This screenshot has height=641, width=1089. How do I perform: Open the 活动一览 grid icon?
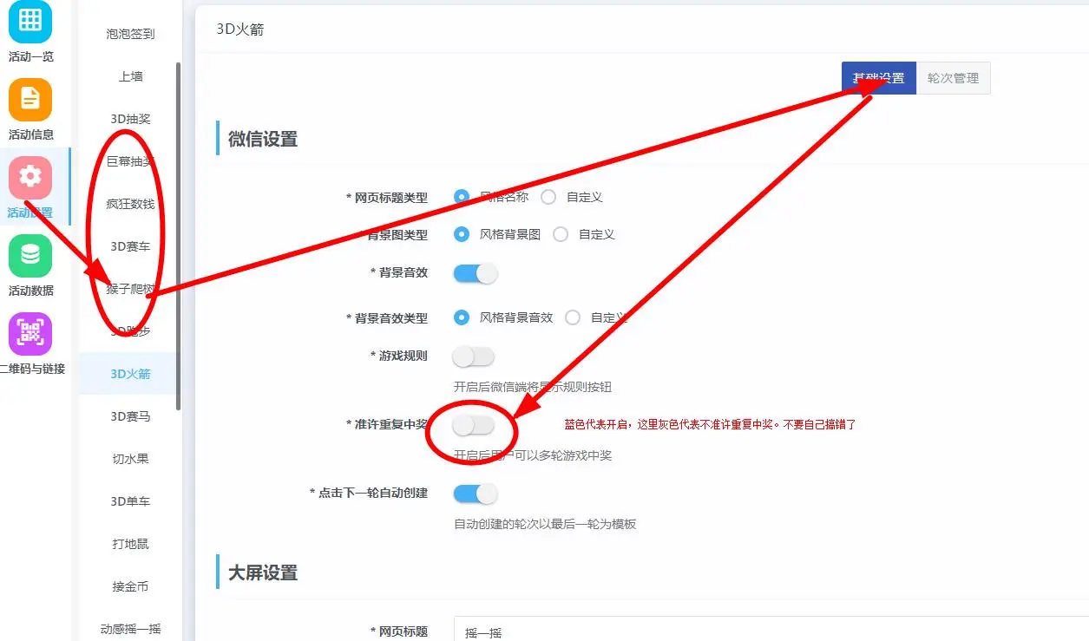[30, 22]
